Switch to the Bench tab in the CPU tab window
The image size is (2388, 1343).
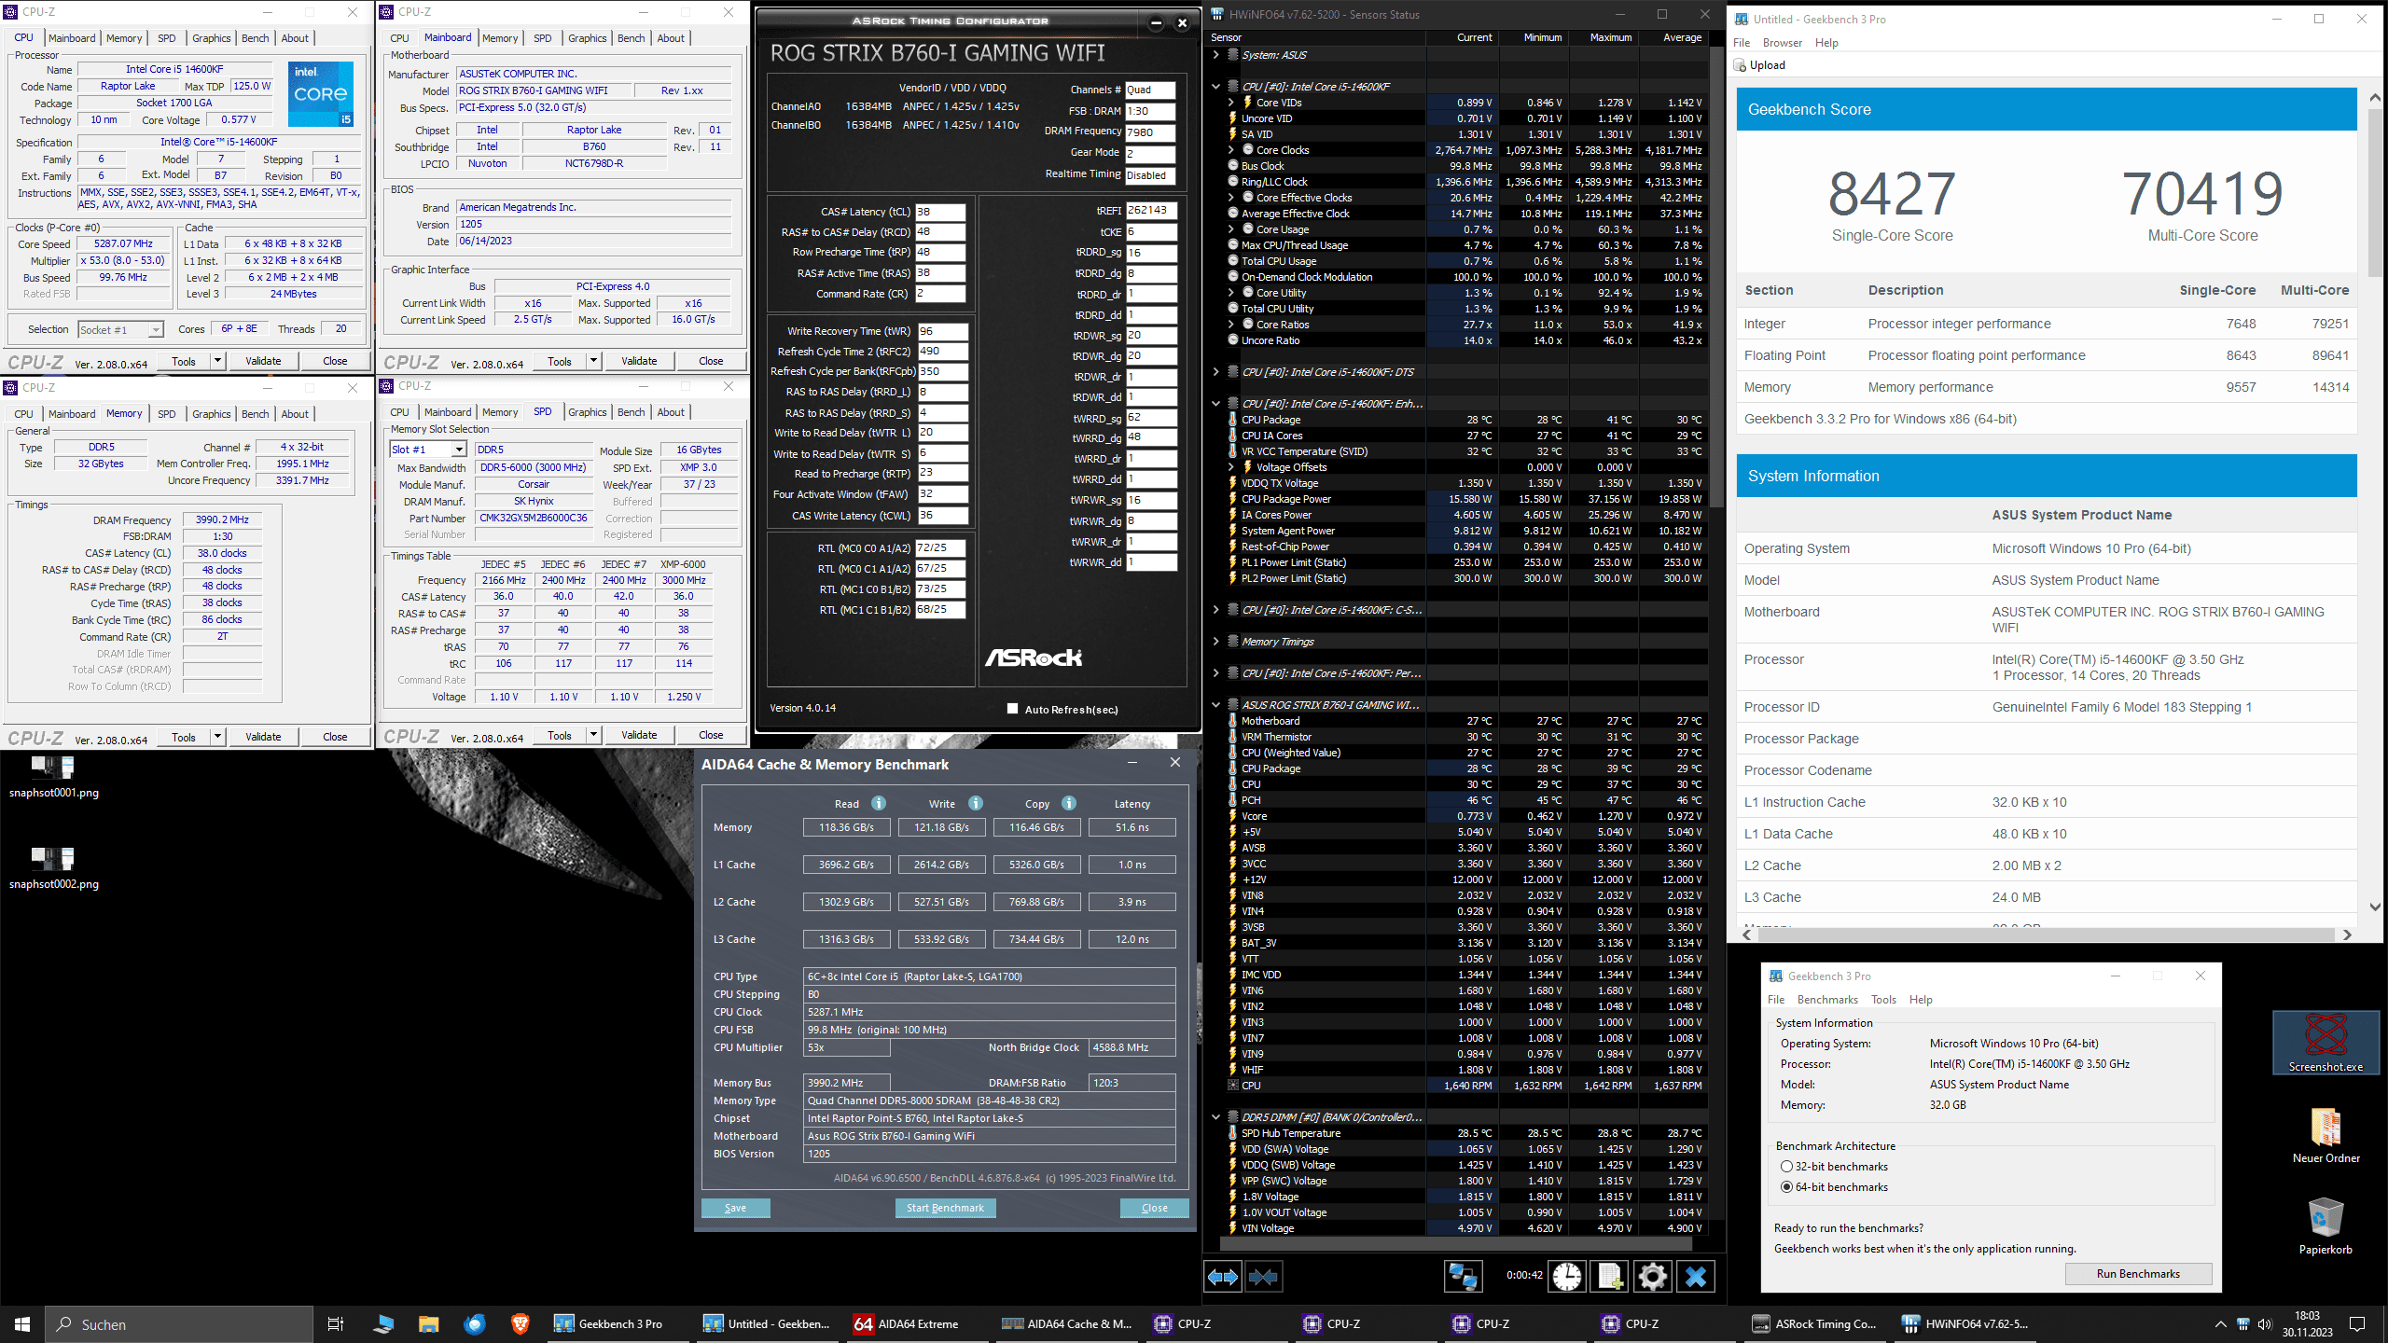255,38
